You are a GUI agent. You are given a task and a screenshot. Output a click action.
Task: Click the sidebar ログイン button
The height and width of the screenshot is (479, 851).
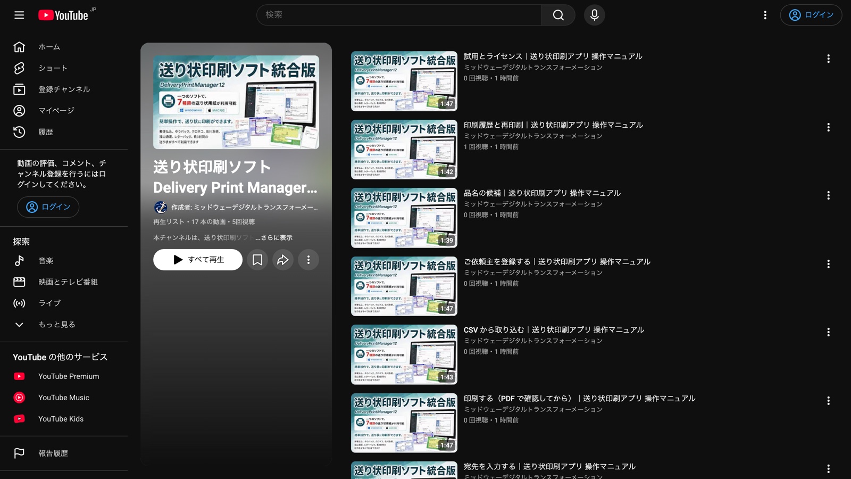(x=48, y=207)
